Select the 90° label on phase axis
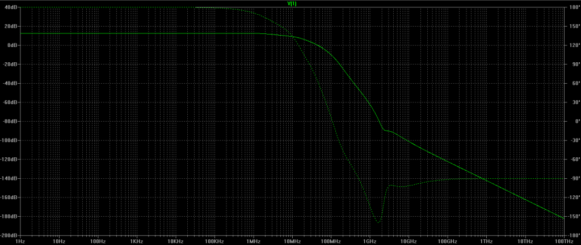 572,65
